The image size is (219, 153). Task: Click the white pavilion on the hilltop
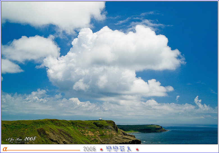100,119
